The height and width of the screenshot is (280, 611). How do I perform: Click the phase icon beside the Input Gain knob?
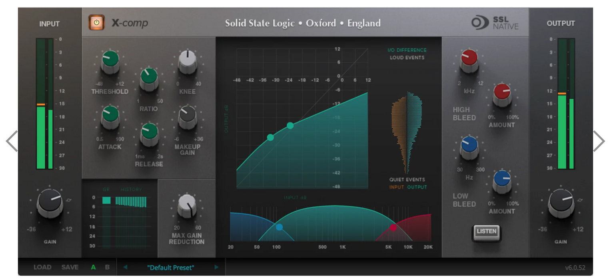[x=68, y=199]
